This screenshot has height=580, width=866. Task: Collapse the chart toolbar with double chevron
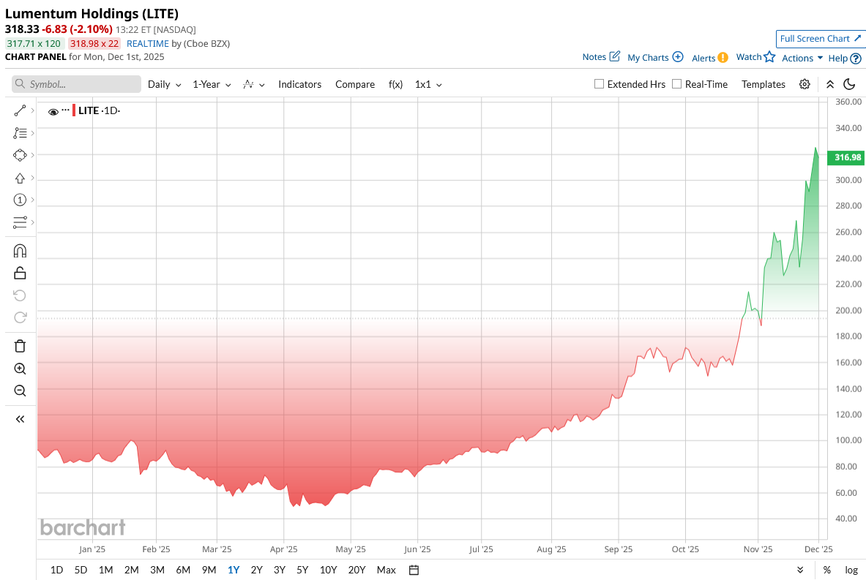click(830, 84)
